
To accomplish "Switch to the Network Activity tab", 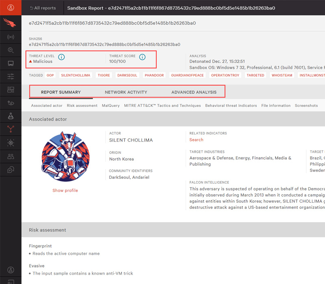I will 126,92.
